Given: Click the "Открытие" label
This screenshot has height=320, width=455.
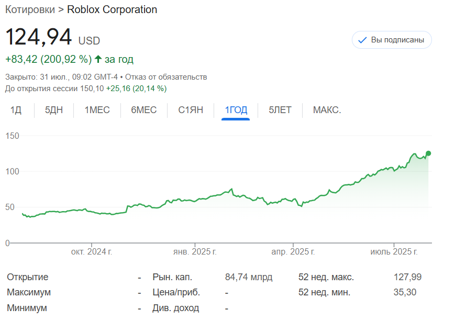Looking at the screenshot, I should coord(28,277).
